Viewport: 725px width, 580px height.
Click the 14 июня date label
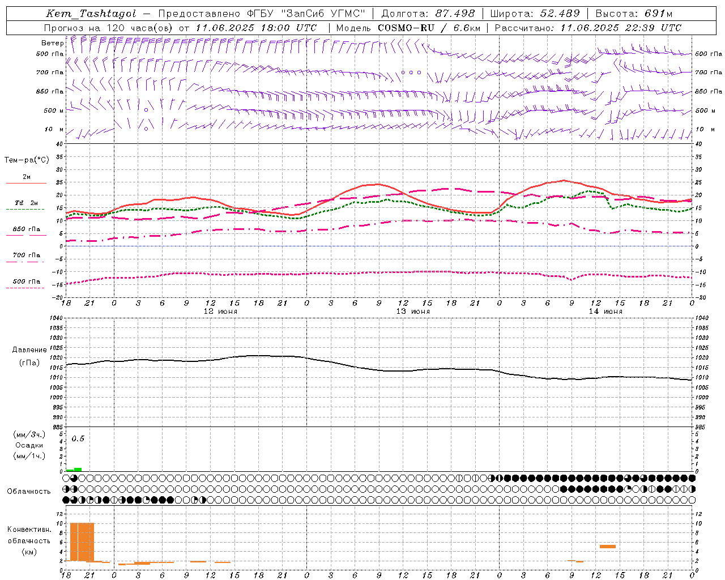point(605,312)
